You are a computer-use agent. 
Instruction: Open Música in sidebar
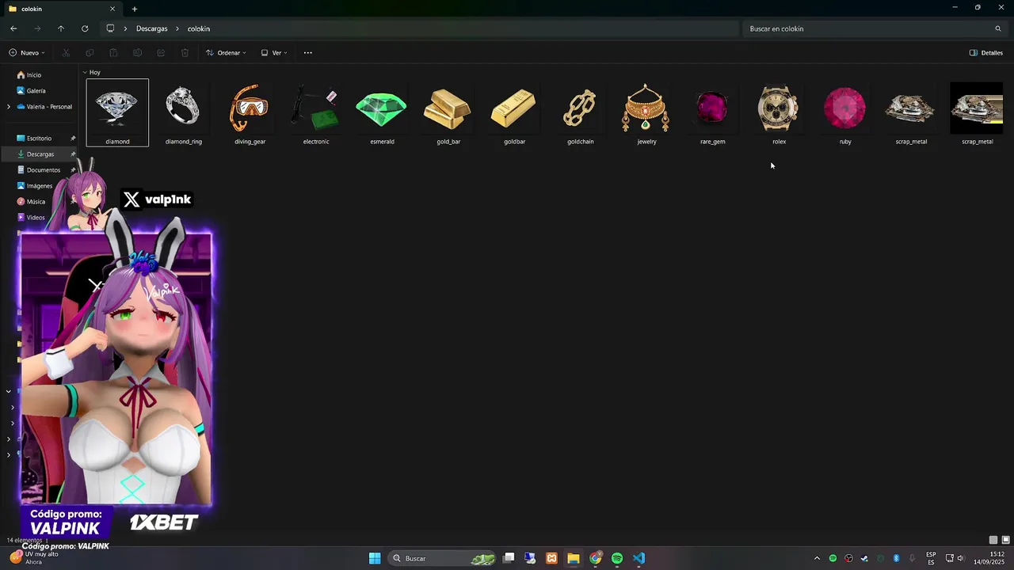(x=31, y=202)
